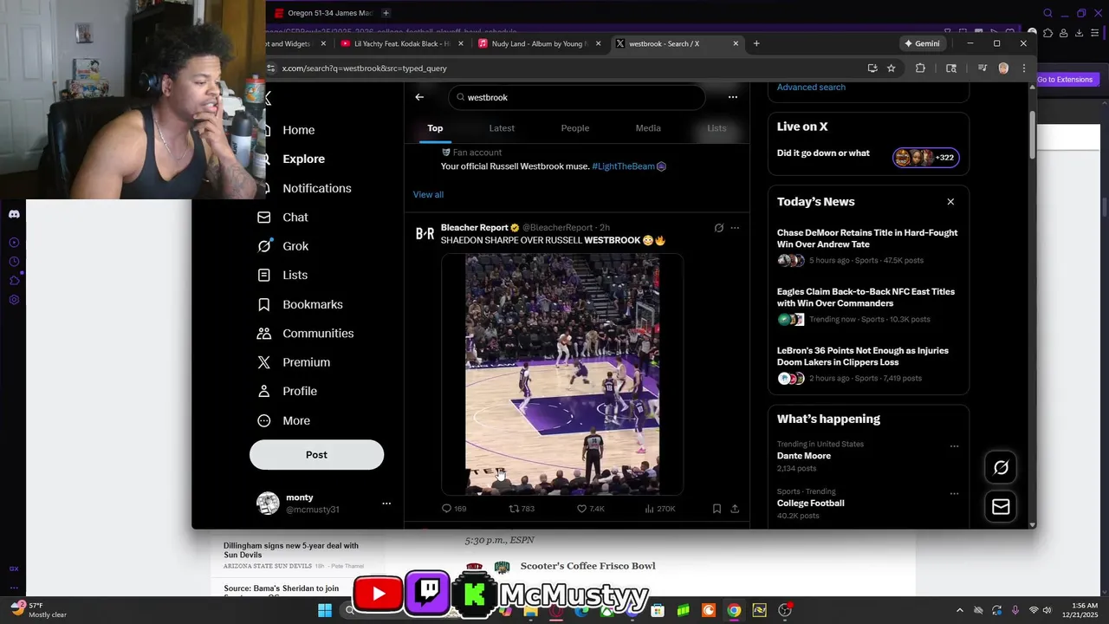Viewport: 1109px width, 624px height.
Task: Open Premium X logo icon in sidebar
Action: [x=264, y=362]
